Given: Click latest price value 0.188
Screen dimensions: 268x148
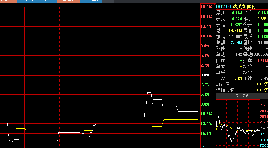Looking at the screenshot, I should [x=237, y=13].
